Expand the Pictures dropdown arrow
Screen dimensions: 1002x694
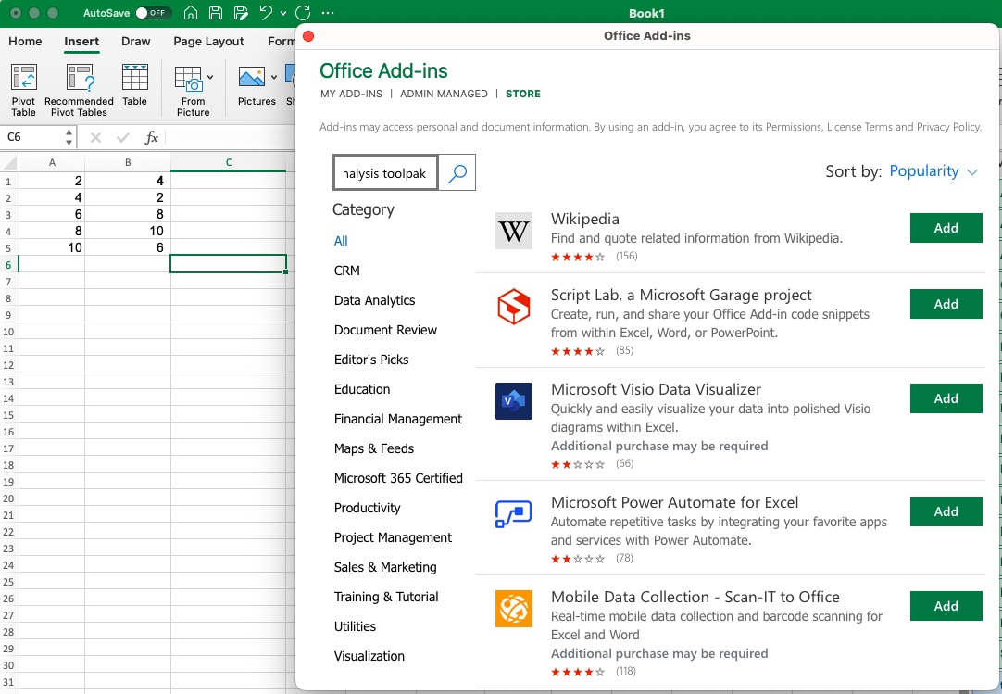pyautogui.click(x=274, y=78)
